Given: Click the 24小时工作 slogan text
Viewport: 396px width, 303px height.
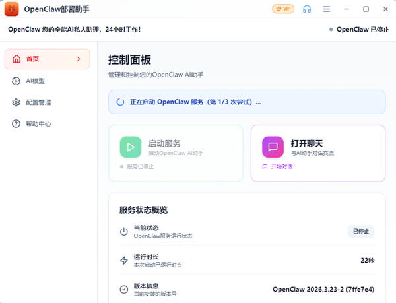Looking at the screenshot, I should pos(123,30).
